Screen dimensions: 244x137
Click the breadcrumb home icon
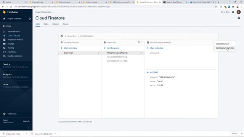point(62,36)
